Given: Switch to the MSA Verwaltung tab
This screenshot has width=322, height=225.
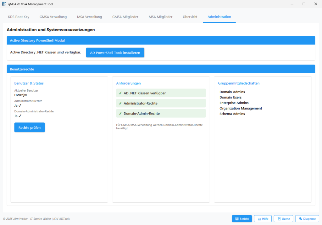Looking at the screenshot, I should [89, 17].
